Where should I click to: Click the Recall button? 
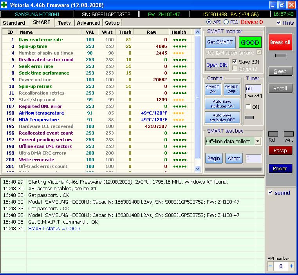[x=280, y=89]
